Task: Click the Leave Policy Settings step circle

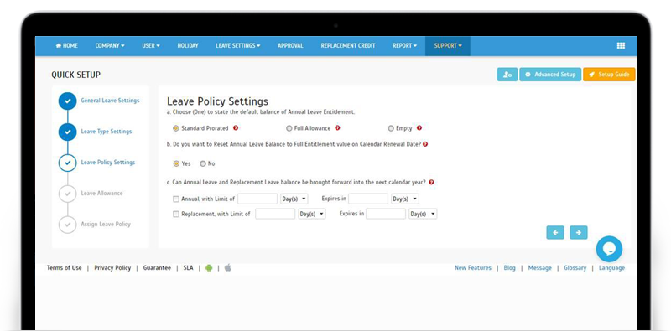Action: pyautogui.click(x=67, y=163)
